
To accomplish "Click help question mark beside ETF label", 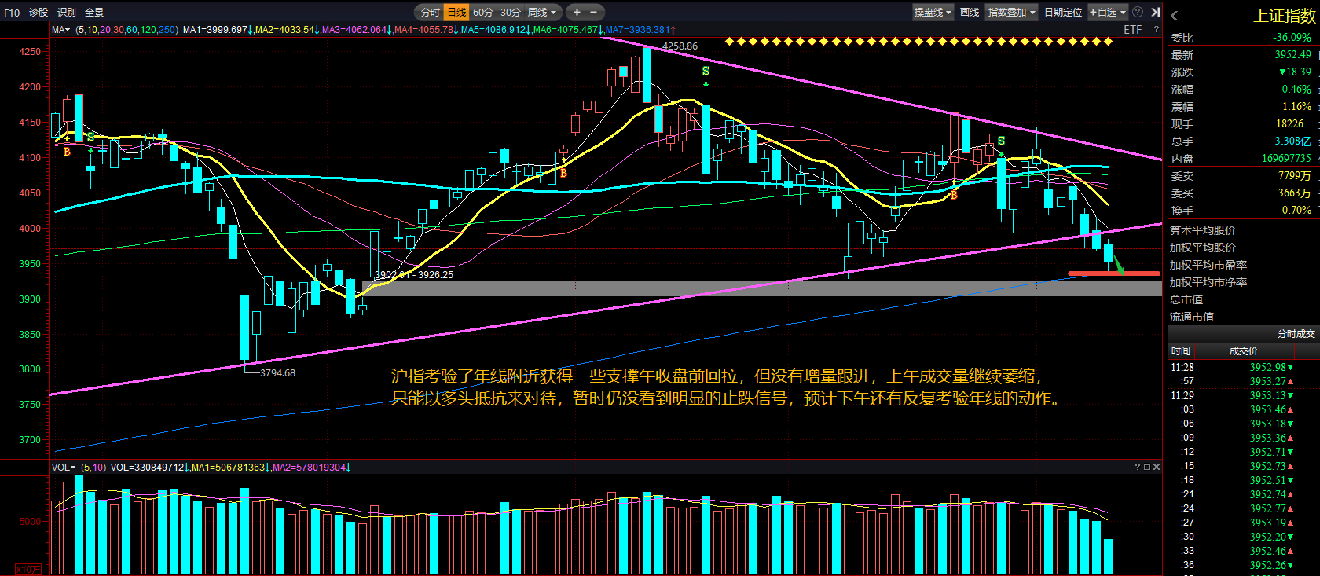I will pyautogui.click(x=1156, y=29).
